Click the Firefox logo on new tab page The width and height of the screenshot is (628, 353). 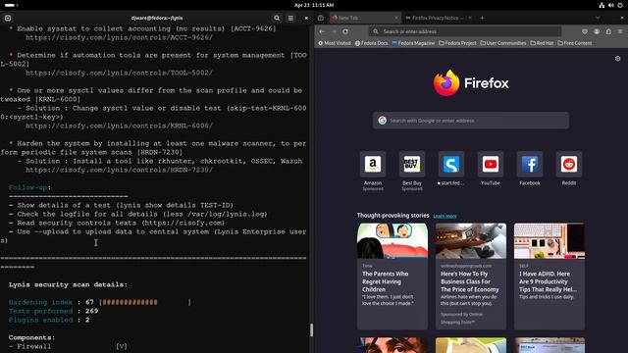(471, 82)
